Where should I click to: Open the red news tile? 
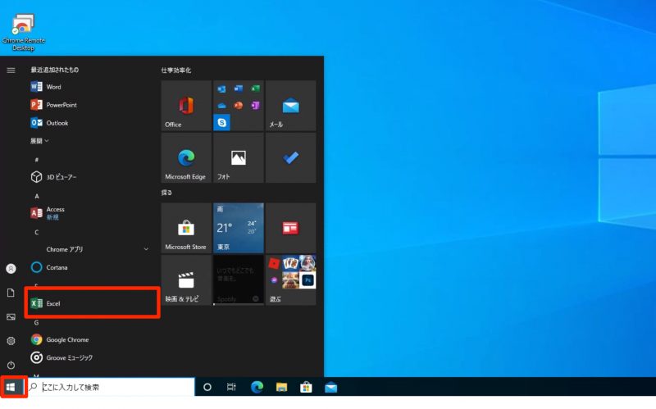tap(291, 228)
